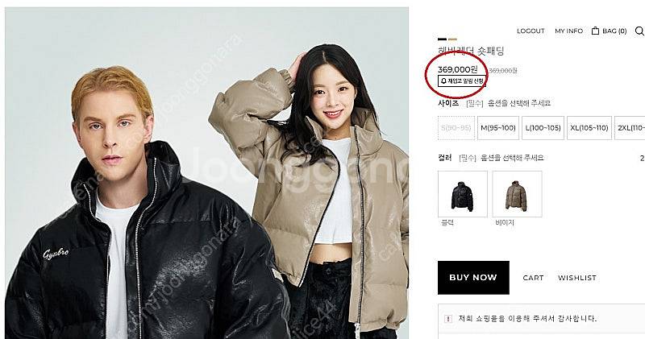Click LOGOUT in the top menu
This screenshot has width=645, height=339.
pyautogui.click(x=531, y=31)
